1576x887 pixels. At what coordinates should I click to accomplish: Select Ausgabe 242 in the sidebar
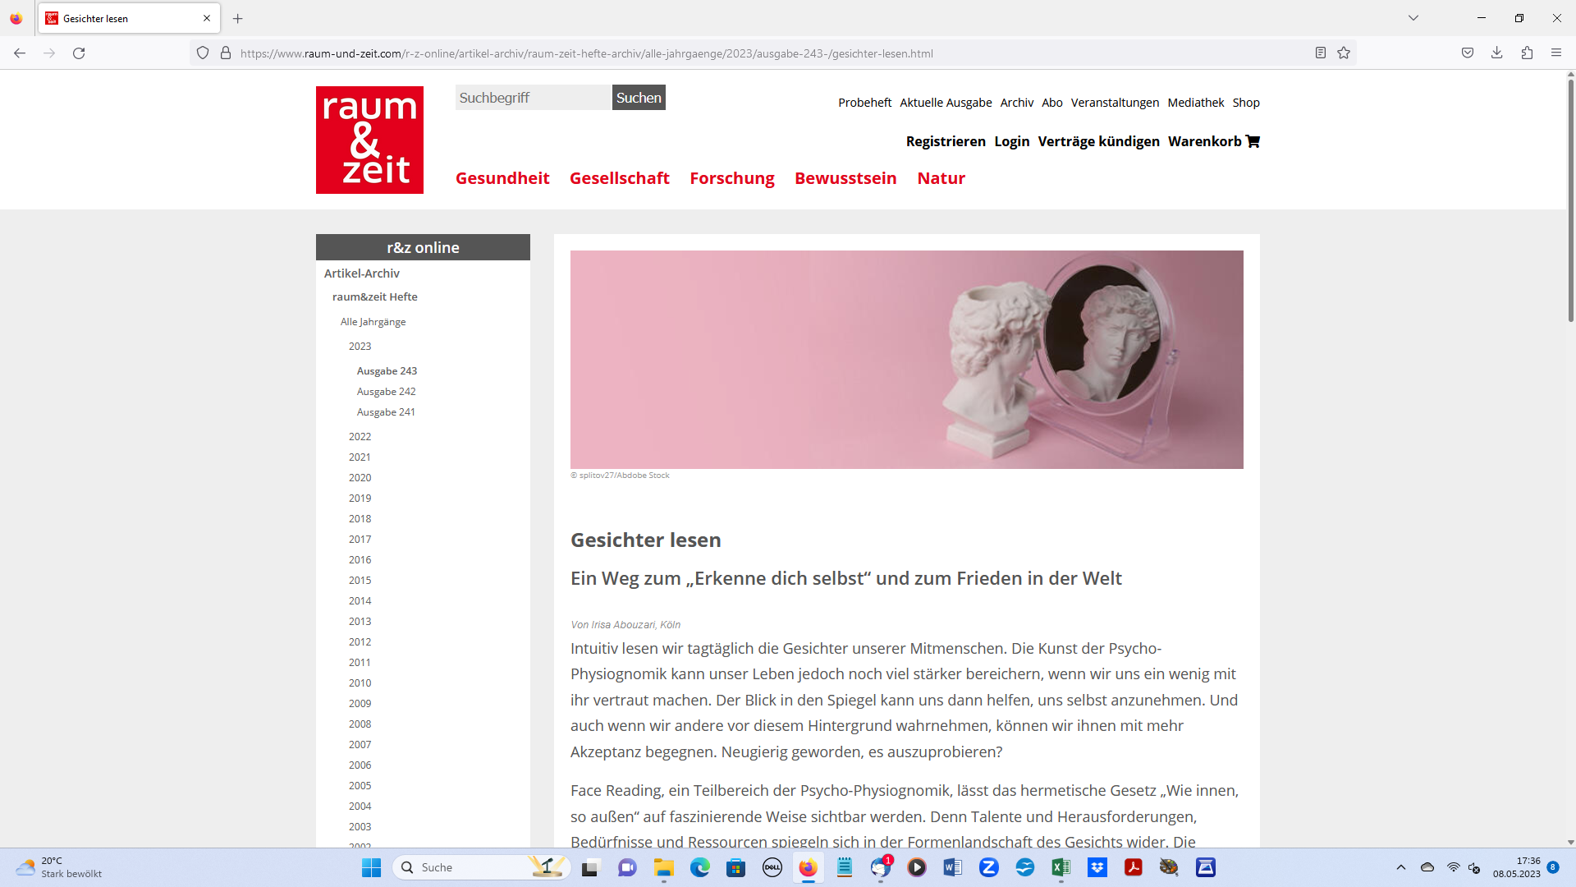[x=386, y=392]
